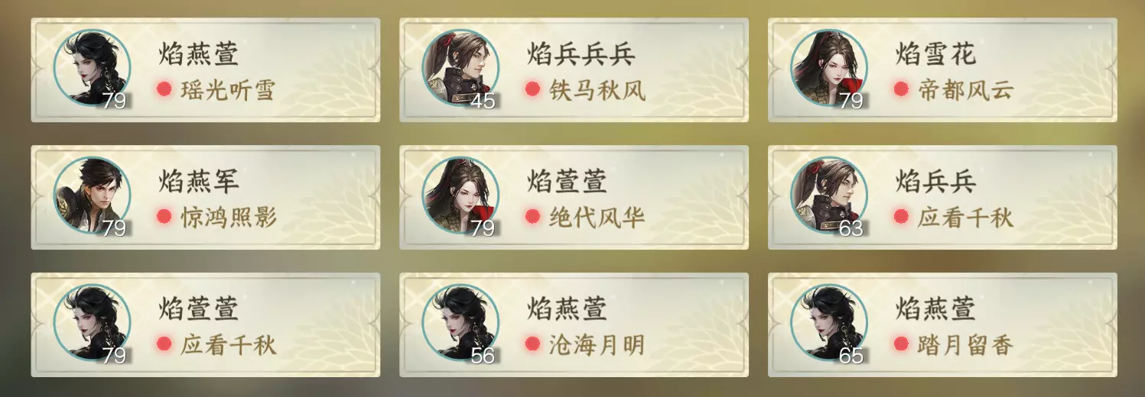The width and height of the screenshot is (1145, 397).
Task: Click the level 63 badge
Action: coord(851,228)
